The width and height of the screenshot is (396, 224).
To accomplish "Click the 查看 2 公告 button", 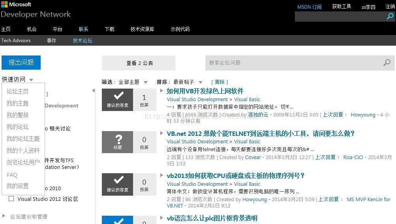I will click(139, 63).
